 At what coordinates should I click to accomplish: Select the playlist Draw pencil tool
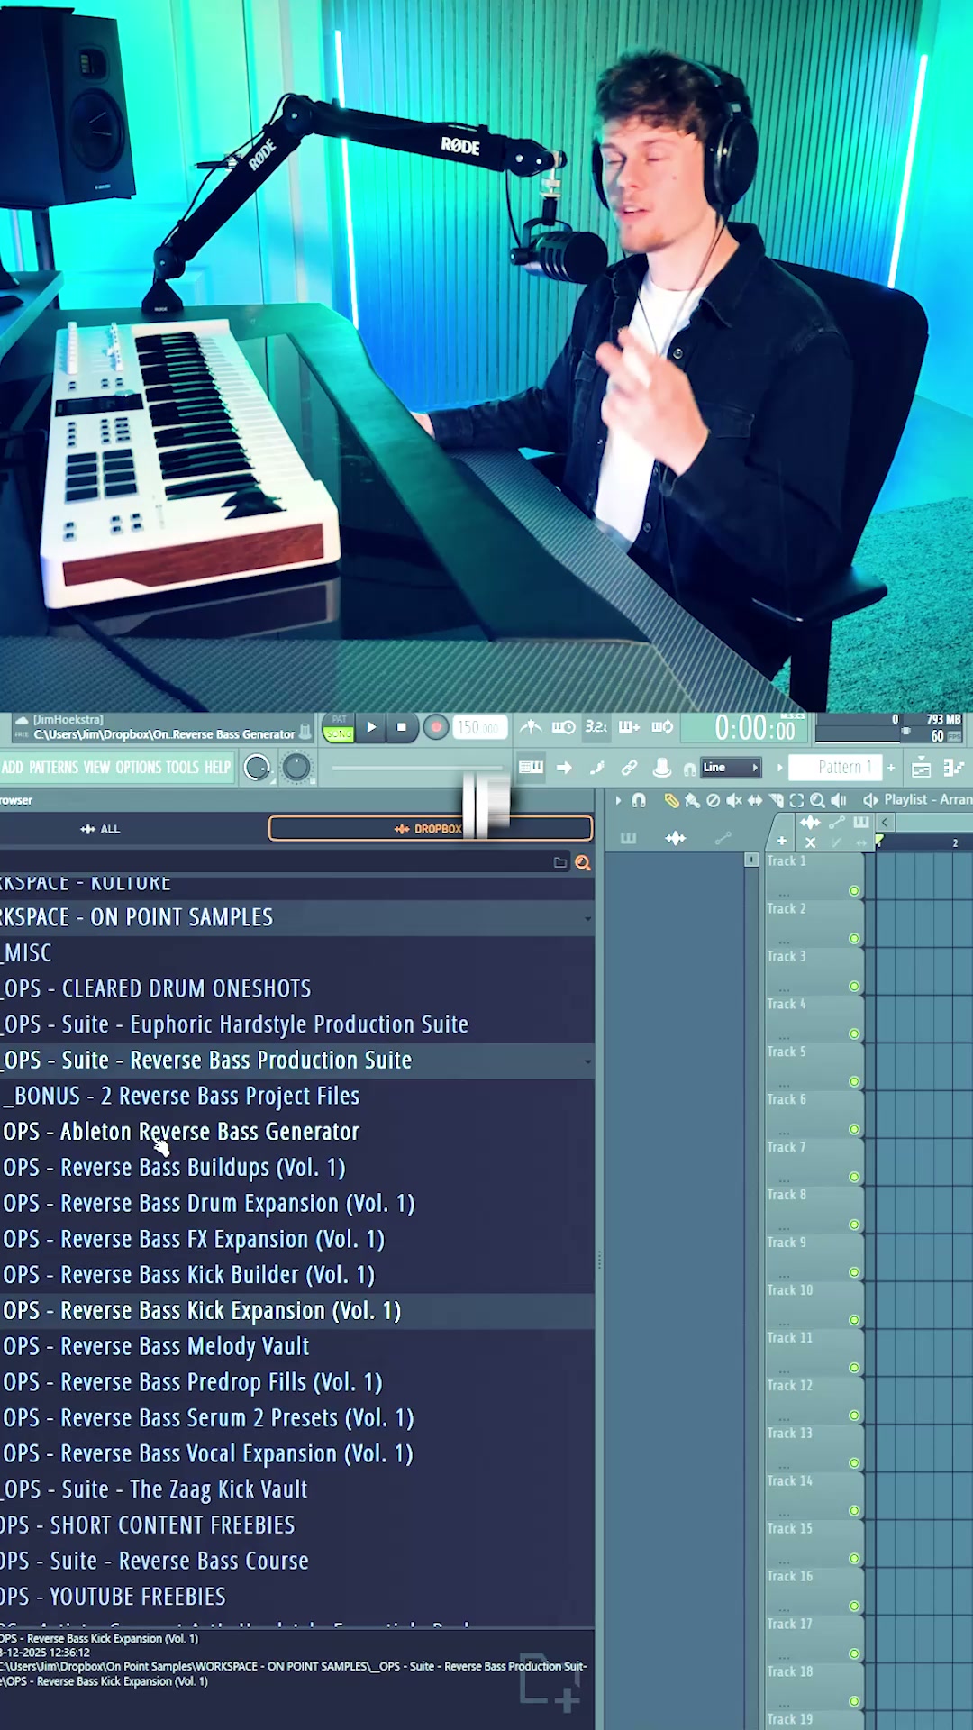(x=671, y=800)
